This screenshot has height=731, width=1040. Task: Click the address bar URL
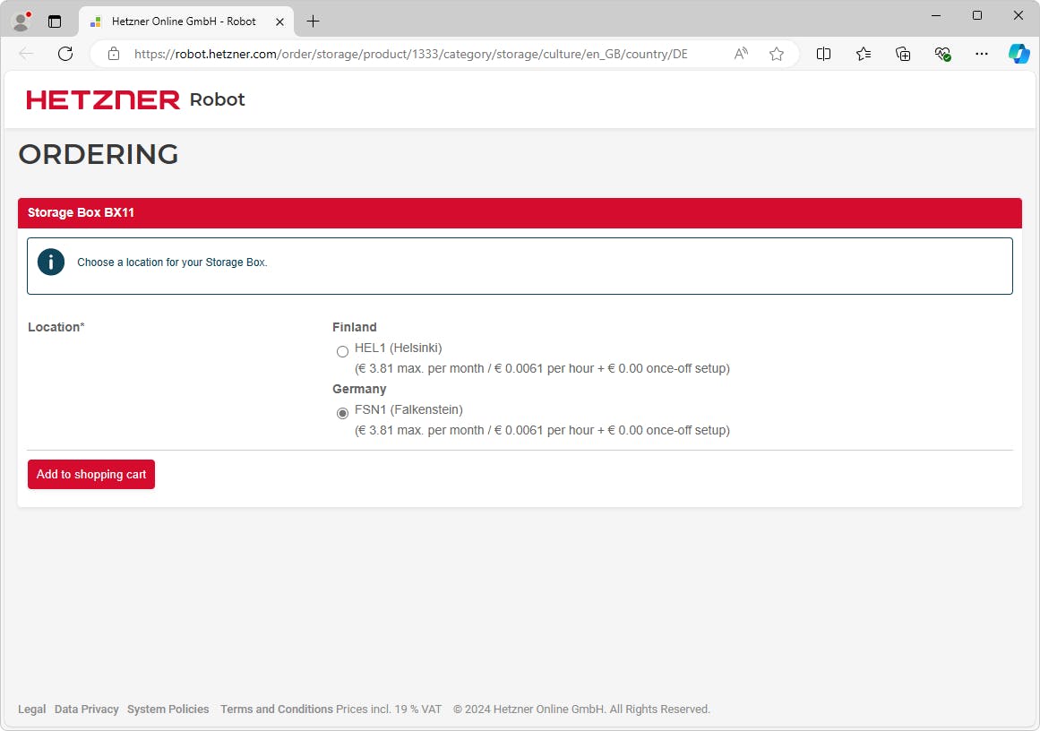[410, 54]
